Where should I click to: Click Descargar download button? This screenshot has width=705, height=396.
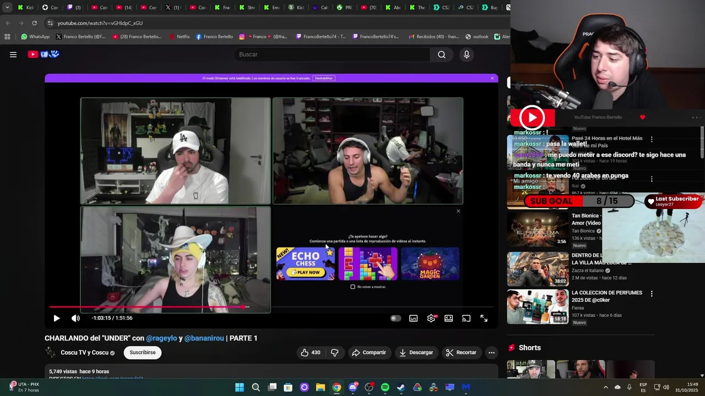click(416, 353)
